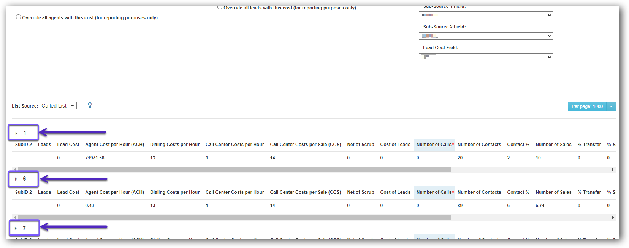Open the Sub-Source 2 Field dropdown
Screen dimensions: 629x248
click(x=486, y=36)
